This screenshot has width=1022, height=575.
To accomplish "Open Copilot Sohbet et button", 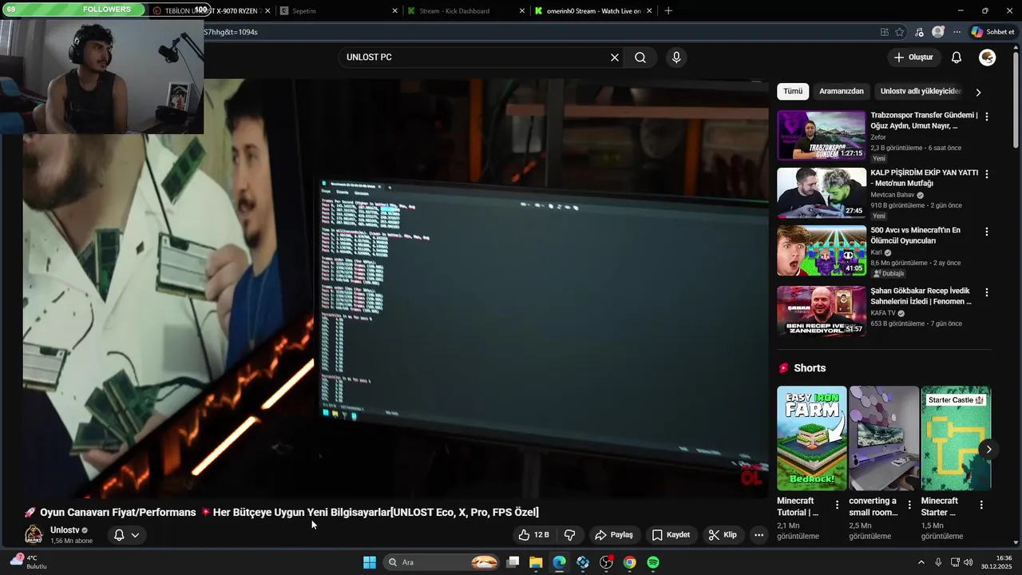I will click(992, 32).
